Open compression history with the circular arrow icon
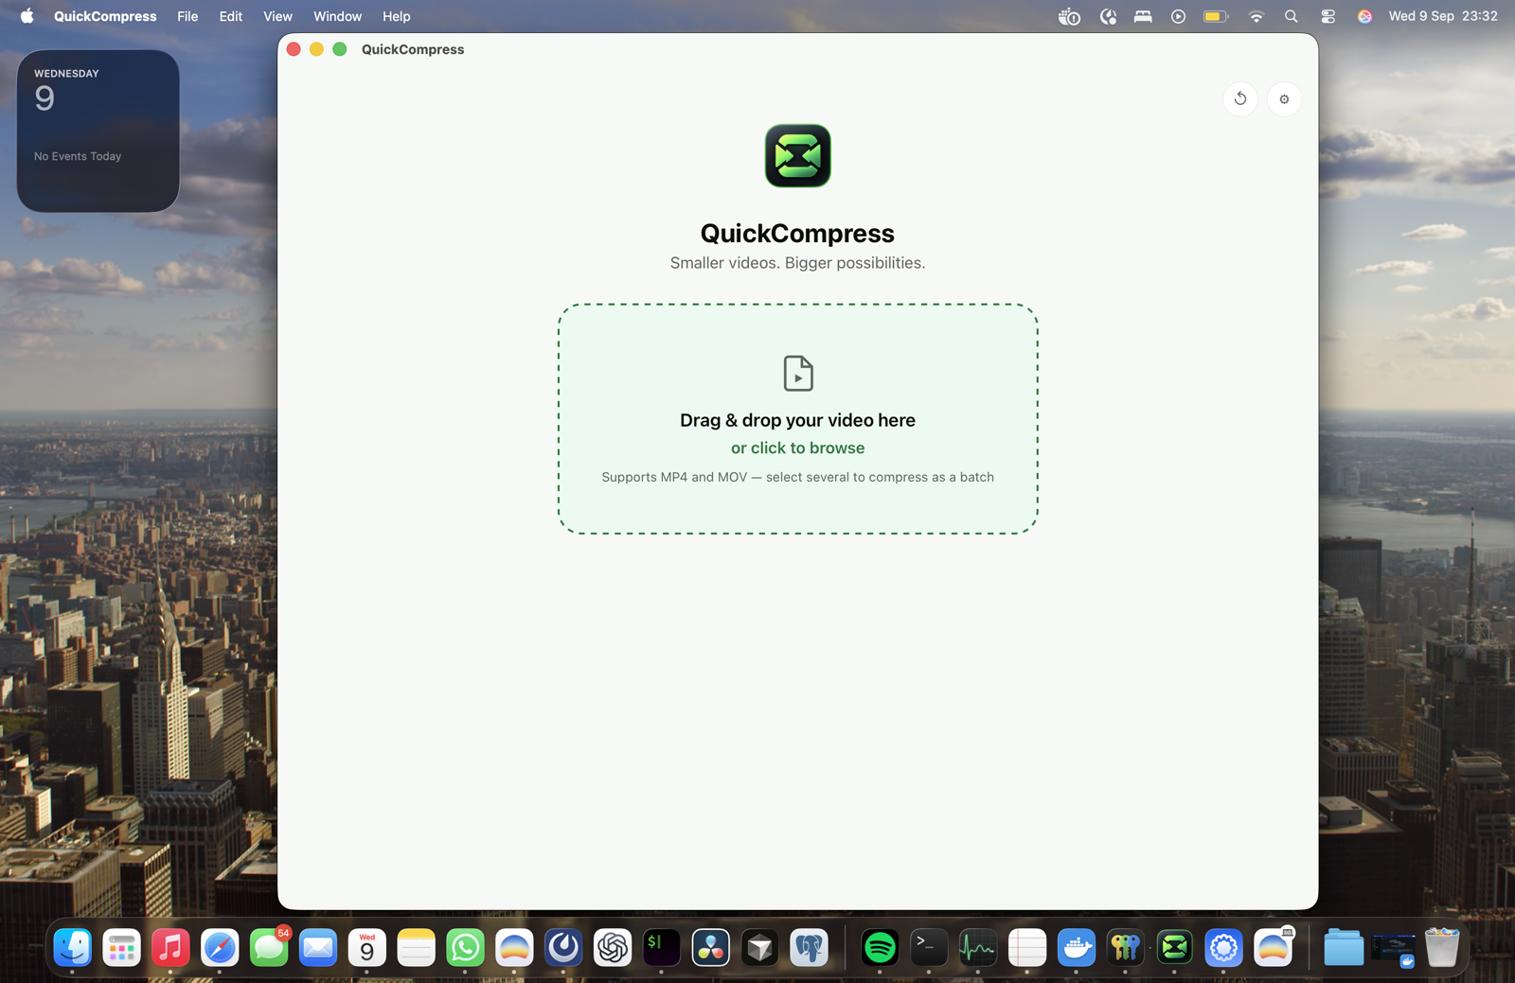1515x983 pixels. [x=1239, y=98]
